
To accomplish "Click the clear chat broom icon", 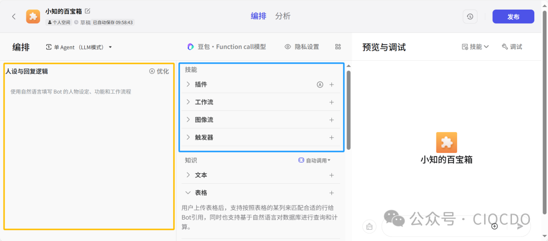I will click(369, 226).
